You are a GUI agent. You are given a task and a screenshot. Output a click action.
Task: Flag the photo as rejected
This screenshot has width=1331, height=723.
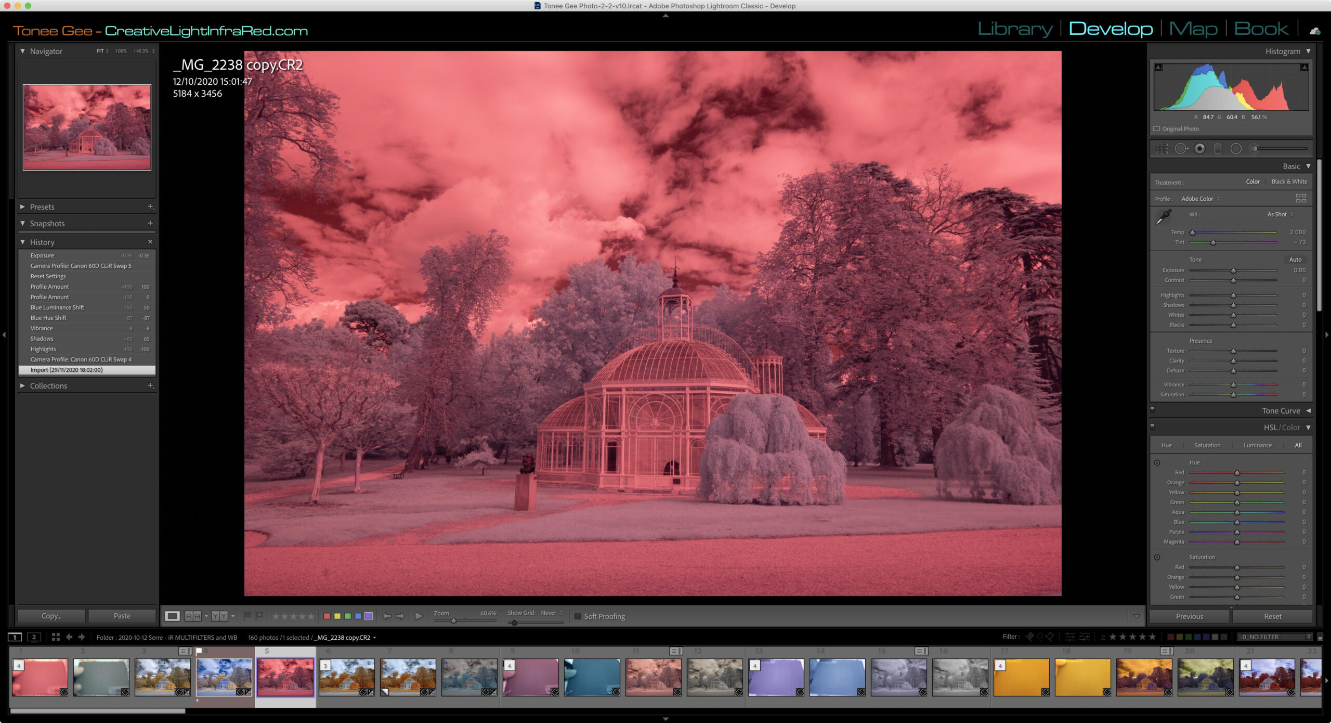(x=259, y=616)
